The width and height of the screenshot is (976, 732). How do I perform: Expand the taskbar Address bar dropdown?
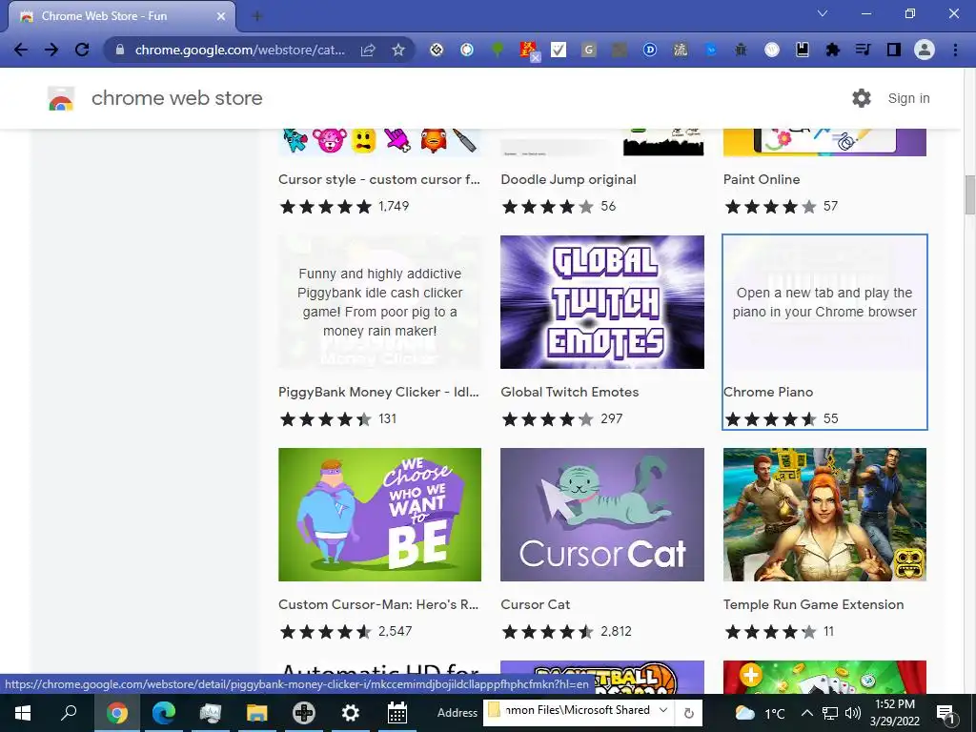tap(663, 710)
